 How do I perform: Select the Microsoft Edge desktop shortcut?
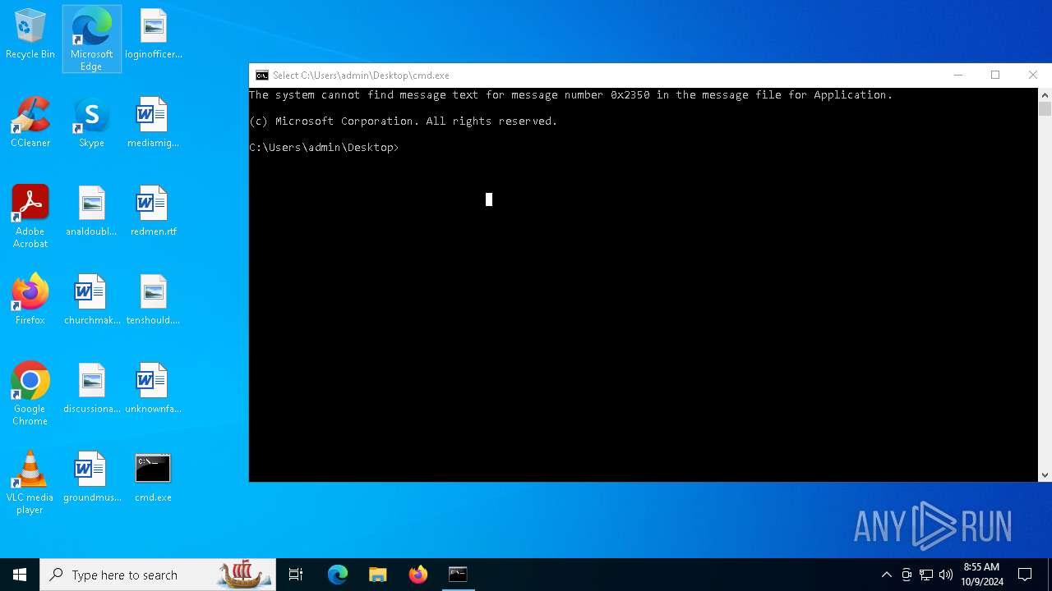point(91,39)
